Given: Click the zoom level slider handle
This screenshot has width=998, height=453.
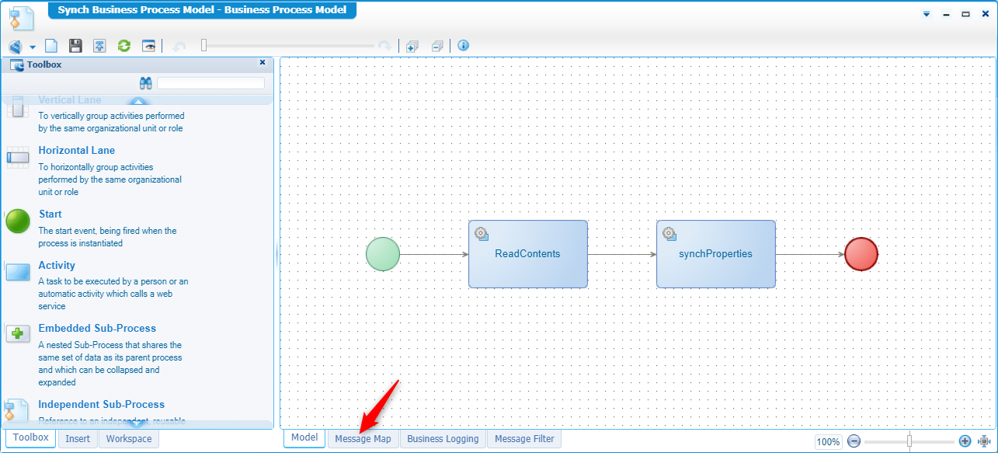Looking at the screenshot, I should [x=909, y=441].
